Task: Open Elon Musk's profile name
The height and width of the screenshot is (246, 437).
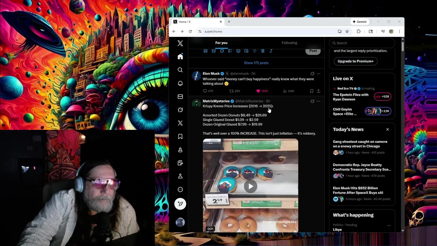Action: 211,73
